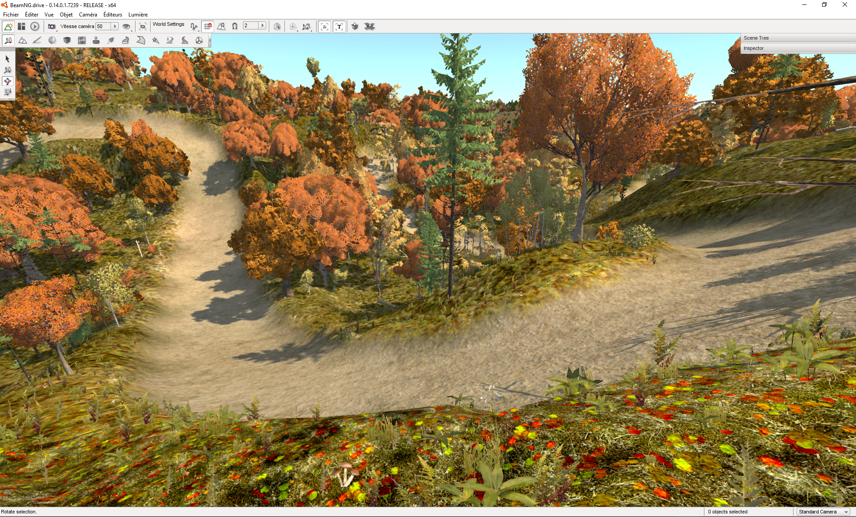Select the Decal Road Editor icon
The height and width of the screenshot is (517, 856).
[185, 41]
